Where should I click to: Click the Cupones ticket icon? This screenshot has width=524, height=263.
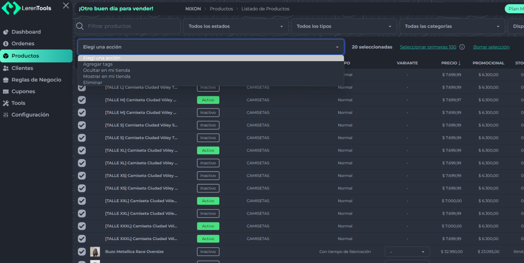[6, 91]
